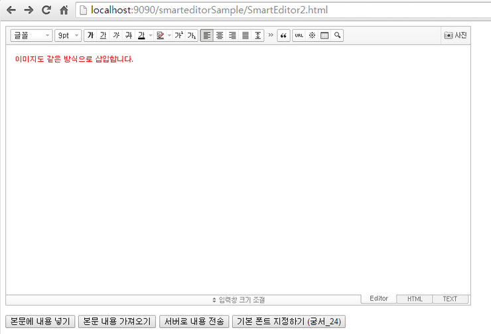
Task: Insert a blockquote with the quote icon
Action: tap(283, 35)
